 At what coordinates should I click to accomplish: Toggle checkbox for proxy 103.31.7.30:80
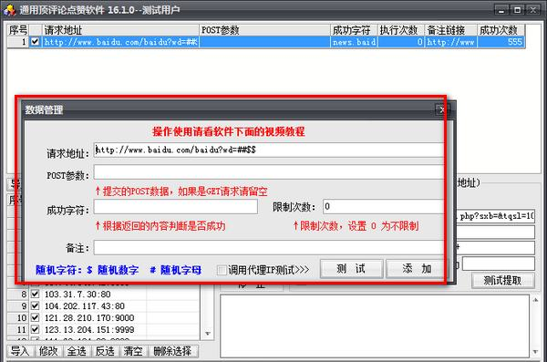[x=35, y=294]
